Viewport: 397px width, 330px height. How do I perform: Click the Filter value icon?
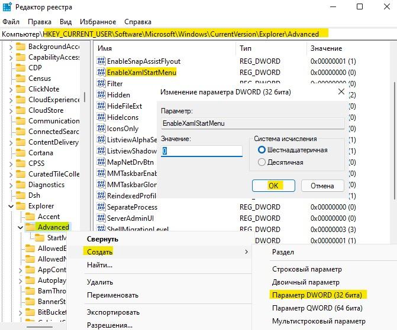pos(101,83)
